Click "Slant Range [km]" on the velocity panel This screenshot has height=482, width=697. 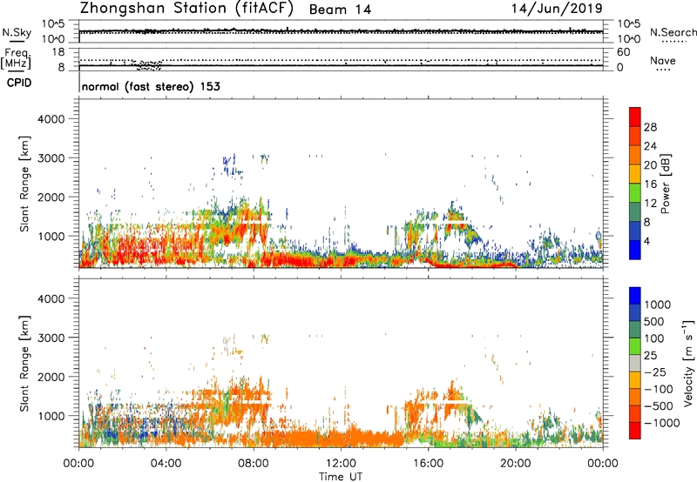pos(24,364)
